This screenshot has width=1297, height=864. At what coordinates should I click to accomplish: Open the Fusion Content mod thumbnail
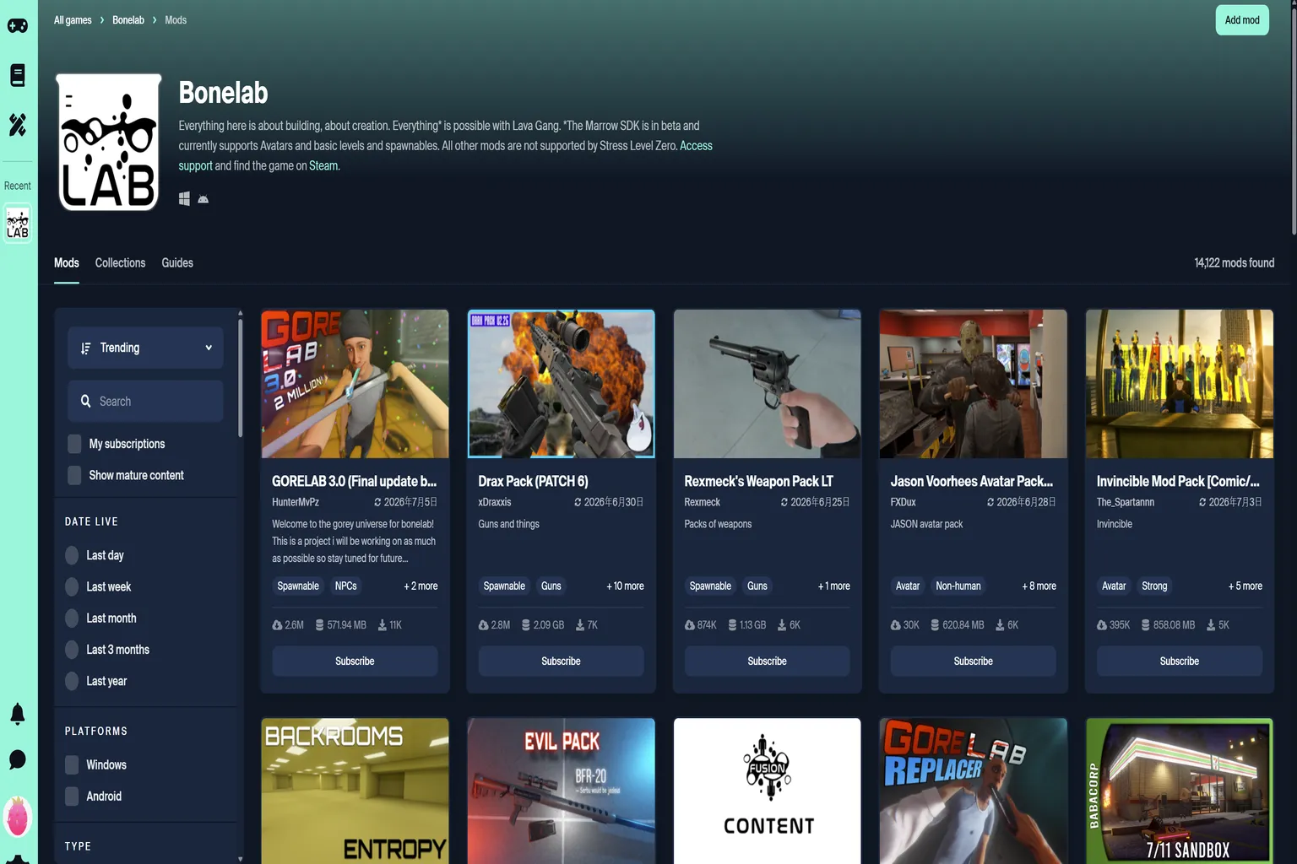pos(767,791)
